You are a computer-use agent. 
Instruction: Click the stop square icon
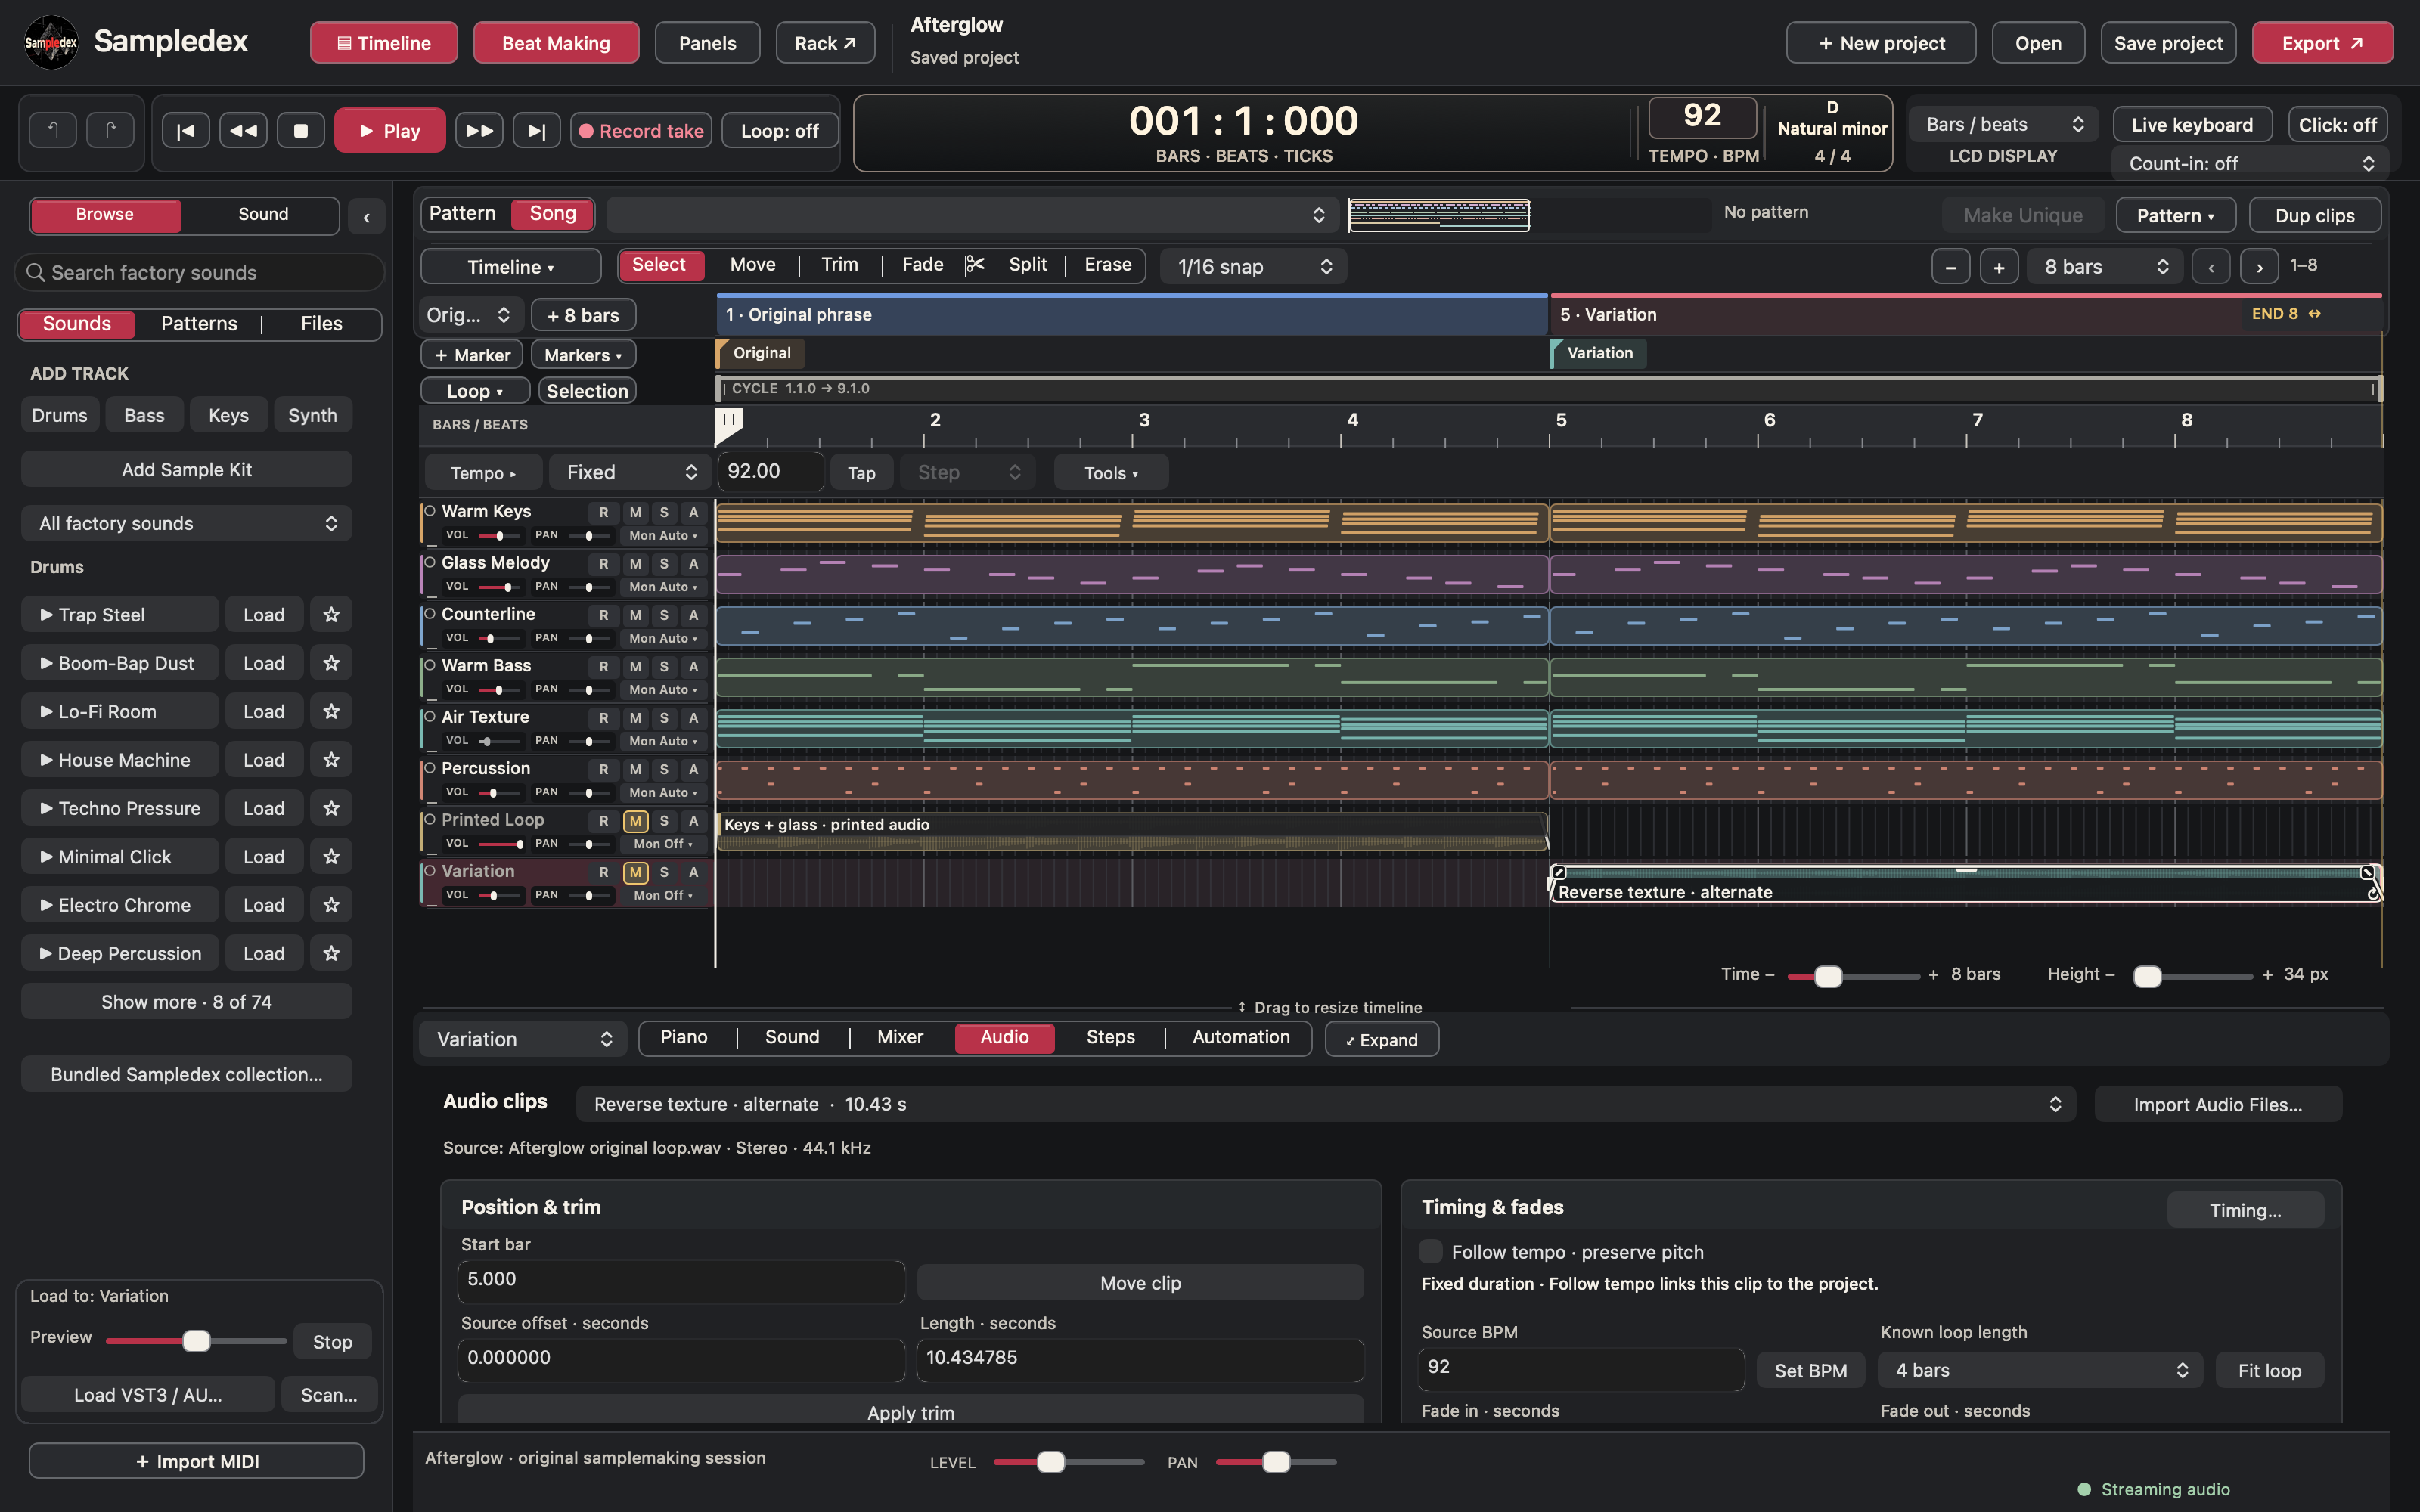pos(300,131)
